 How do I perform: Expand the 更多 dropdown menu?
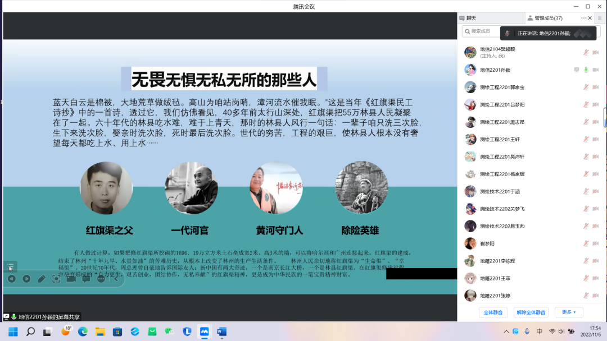click(568, 312)
